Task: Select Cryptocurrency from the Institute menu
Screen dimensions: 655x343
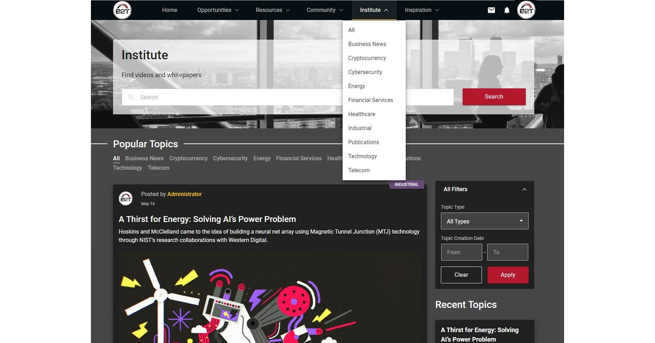Action: coord(367,58)
